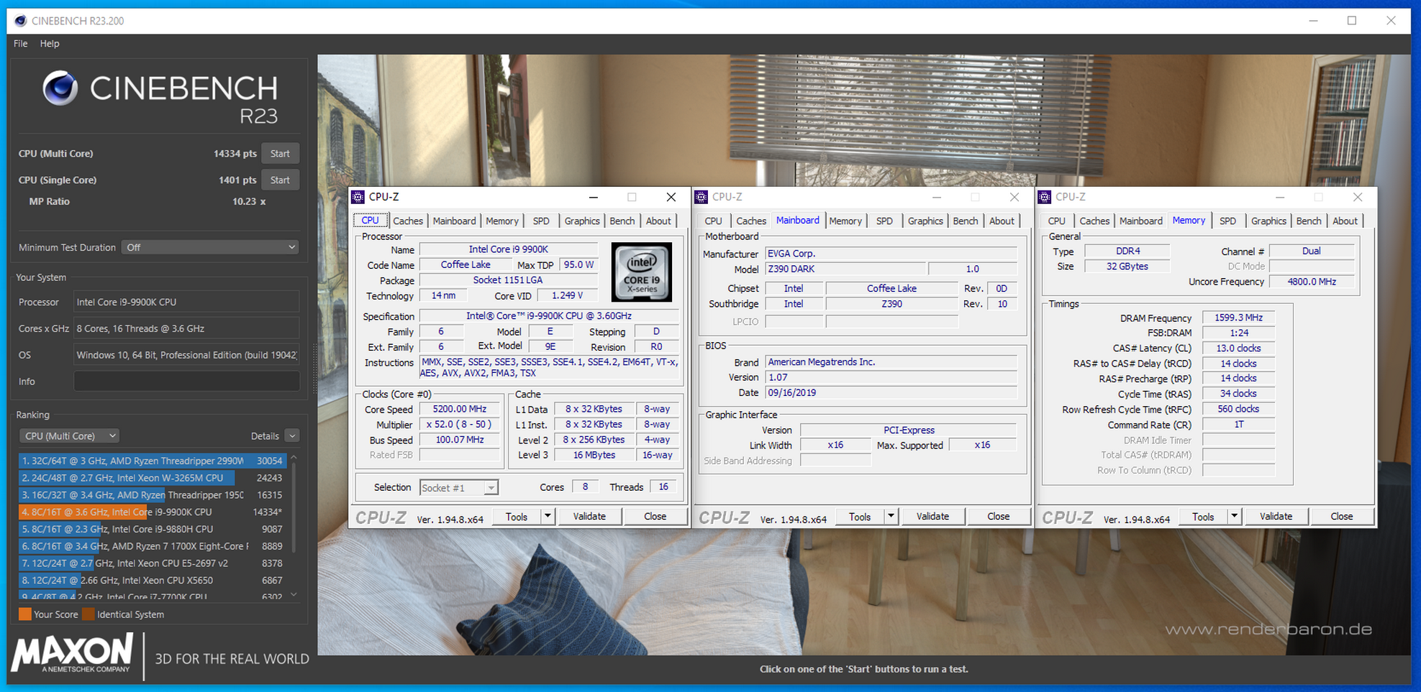Open the Minimum Test Duration dropdown

tap(210, 247)
